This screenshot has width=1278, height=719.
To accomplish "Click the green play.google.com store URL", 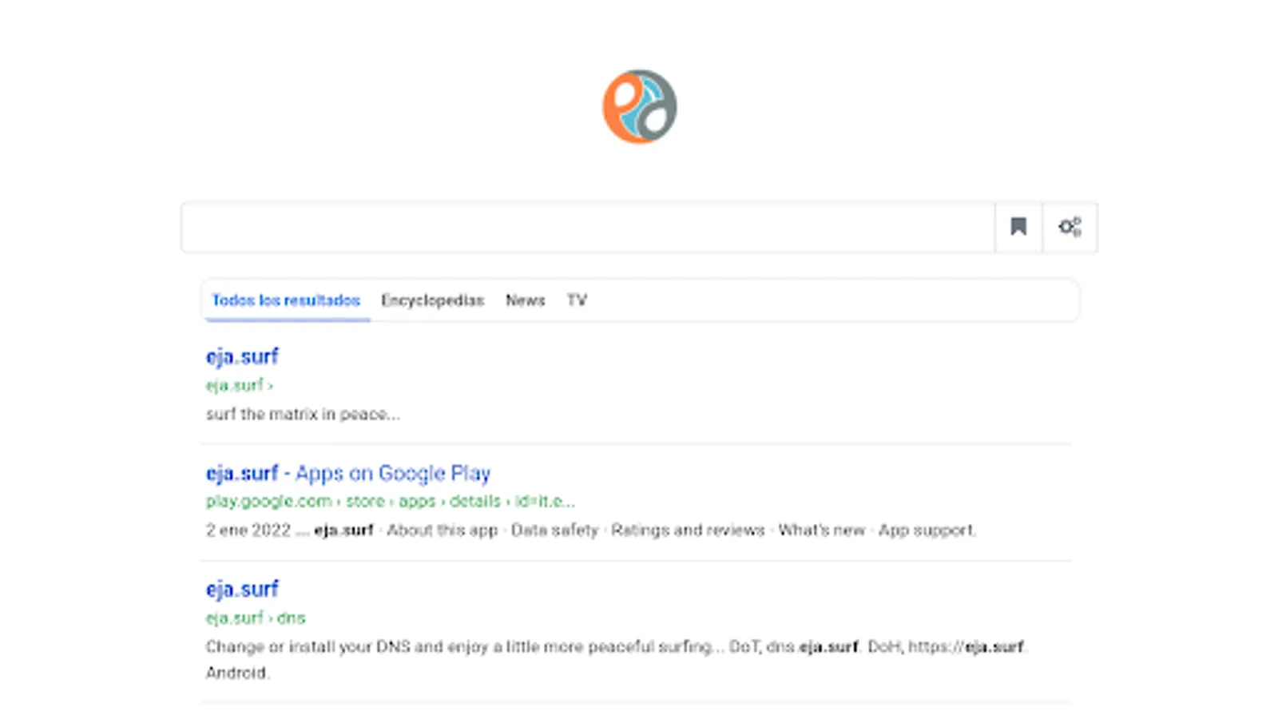I will tap(391, 501).
